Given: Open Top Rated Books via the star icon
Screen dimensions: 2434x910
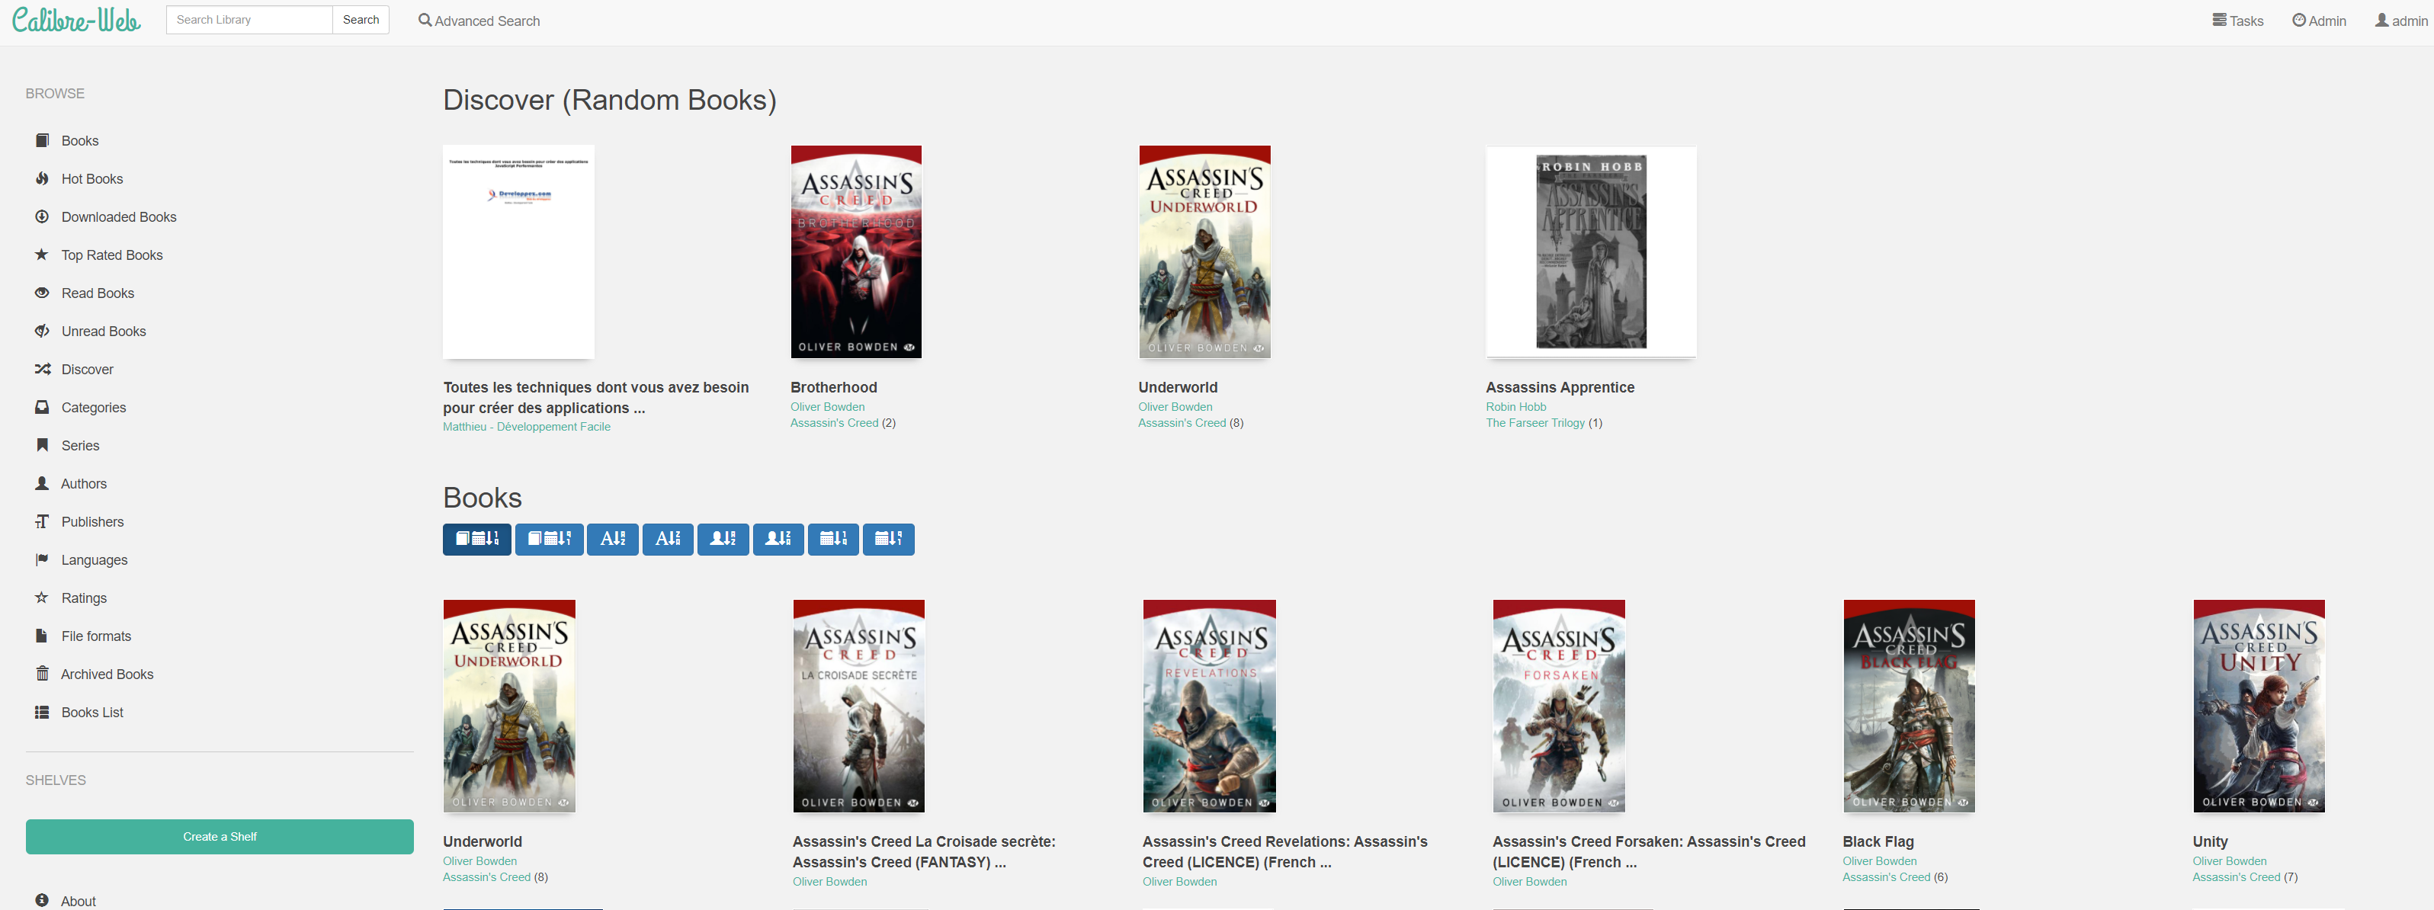Looking at the screenshot, I should [42, 255].
